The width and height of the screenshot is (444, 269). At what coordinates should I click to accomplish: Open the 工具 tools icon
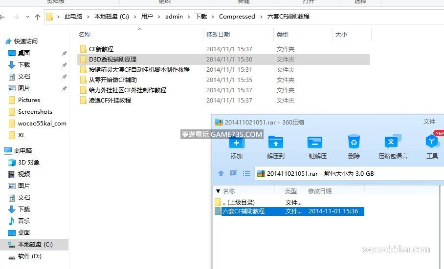point(432,141)
